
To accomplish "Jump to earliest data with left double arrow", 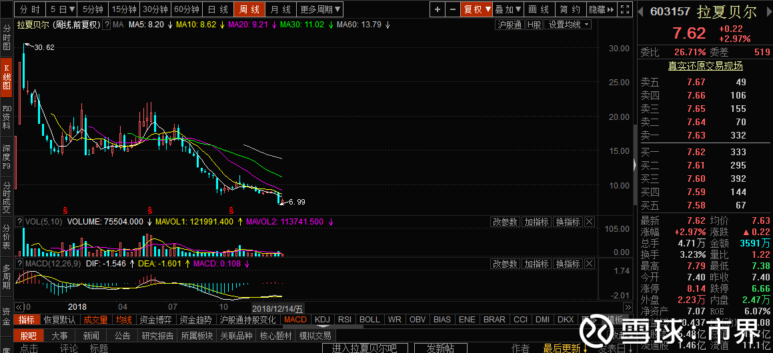I will pyautogui.click(x=19, y=307).
